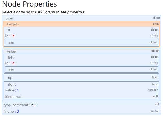
Task: Click the lineno value 3
Action: point(18,111)
